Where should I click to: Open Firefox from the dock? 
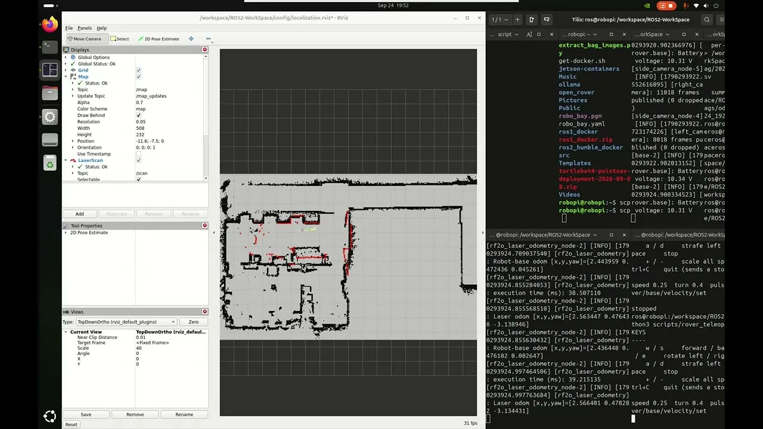click(50, 24)
